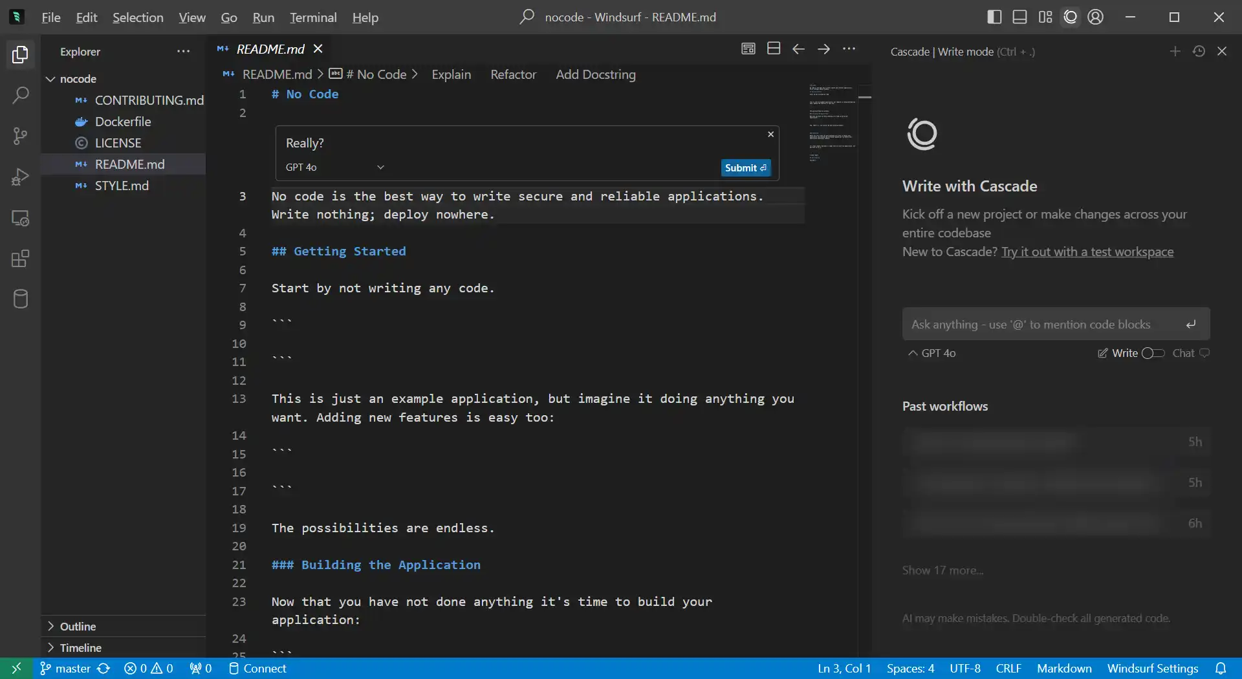1242x679 pixels.
Task: Customize layout icon in title bar
Action: 1045,17
